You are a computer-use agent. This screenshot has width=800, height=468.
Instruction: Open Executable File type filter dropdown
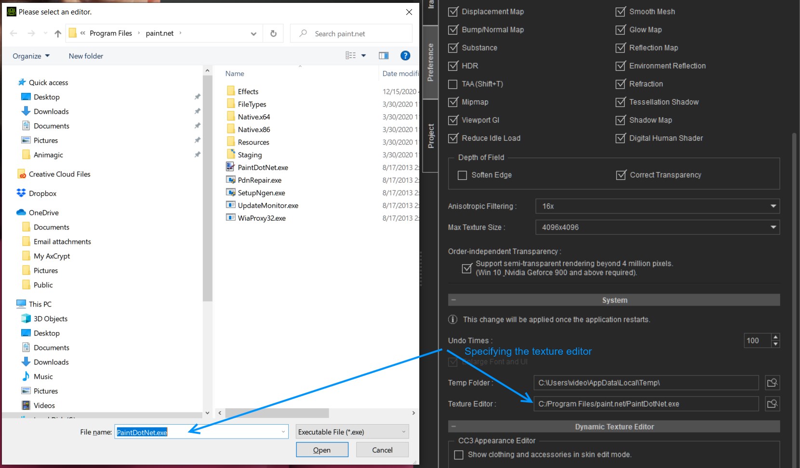pyautogui.click(x=352, y=432)
